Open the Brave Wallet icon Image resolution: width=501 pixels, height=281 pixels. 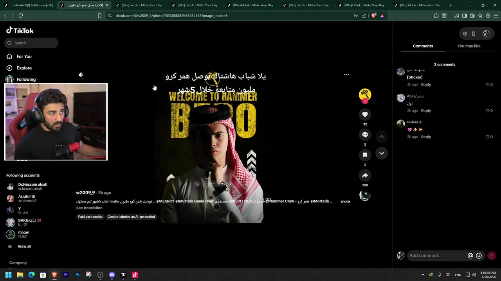pos(472,16)
